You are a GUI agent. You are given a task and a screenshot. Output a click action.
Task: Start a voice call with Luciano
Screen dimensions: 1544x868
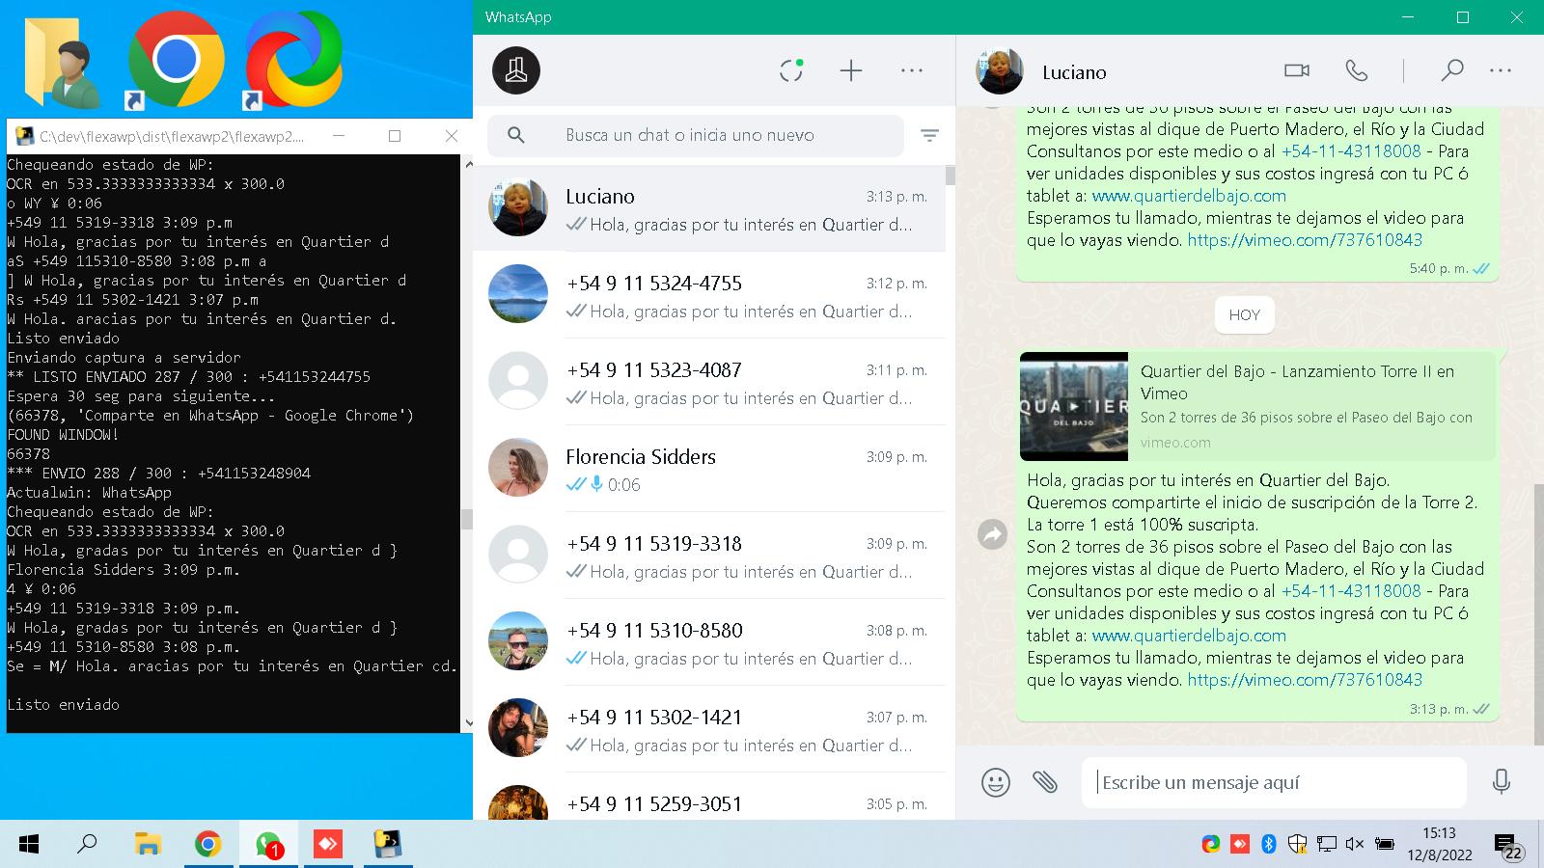(x=1357, y=70)
